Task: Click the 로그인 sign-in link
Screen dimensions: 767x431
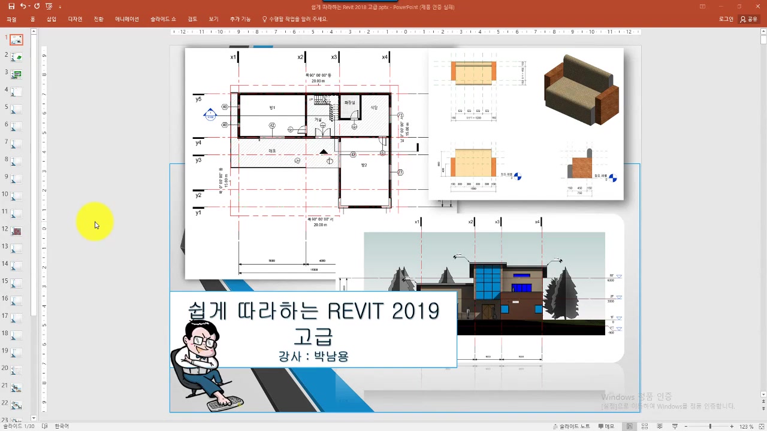Action: (726, 19)
